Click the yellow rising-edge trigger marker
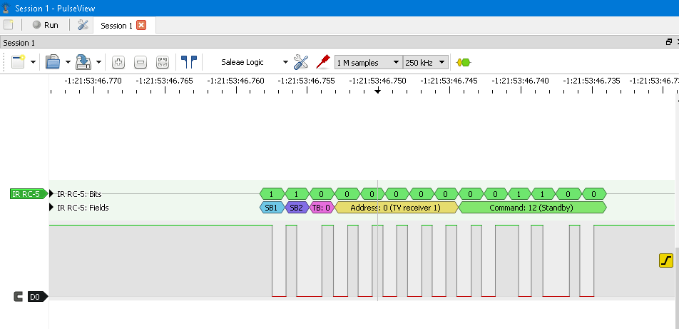Image resolution: width=679 pixels, height=329 pixels. 665,260
